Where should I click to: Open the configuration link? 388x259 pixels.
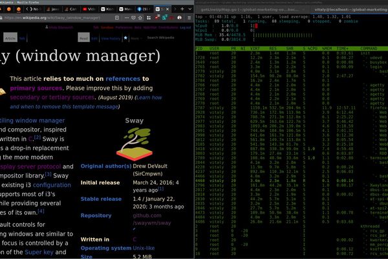coord(52,185)
